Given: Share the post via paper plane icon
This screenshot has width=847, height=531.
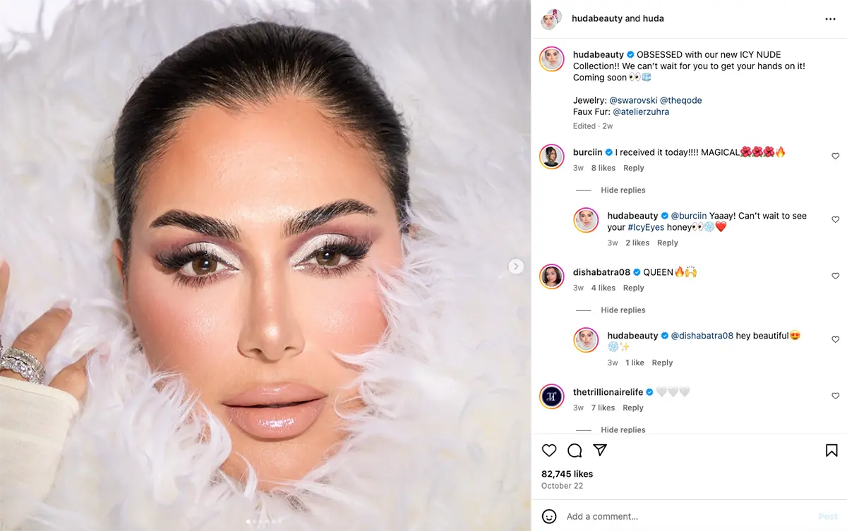Looking at the screenshot, I should [600, 451].
